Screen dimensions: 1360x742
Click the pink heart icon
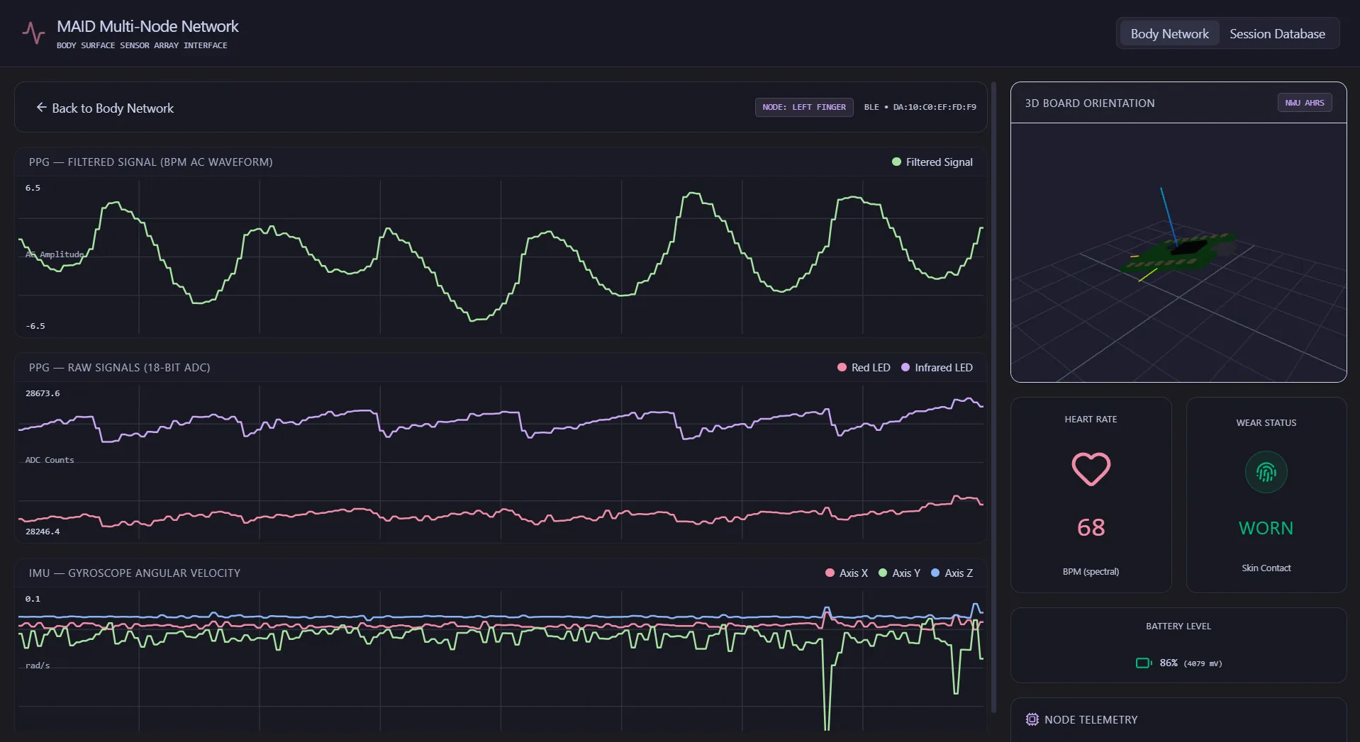point(1091,469)
